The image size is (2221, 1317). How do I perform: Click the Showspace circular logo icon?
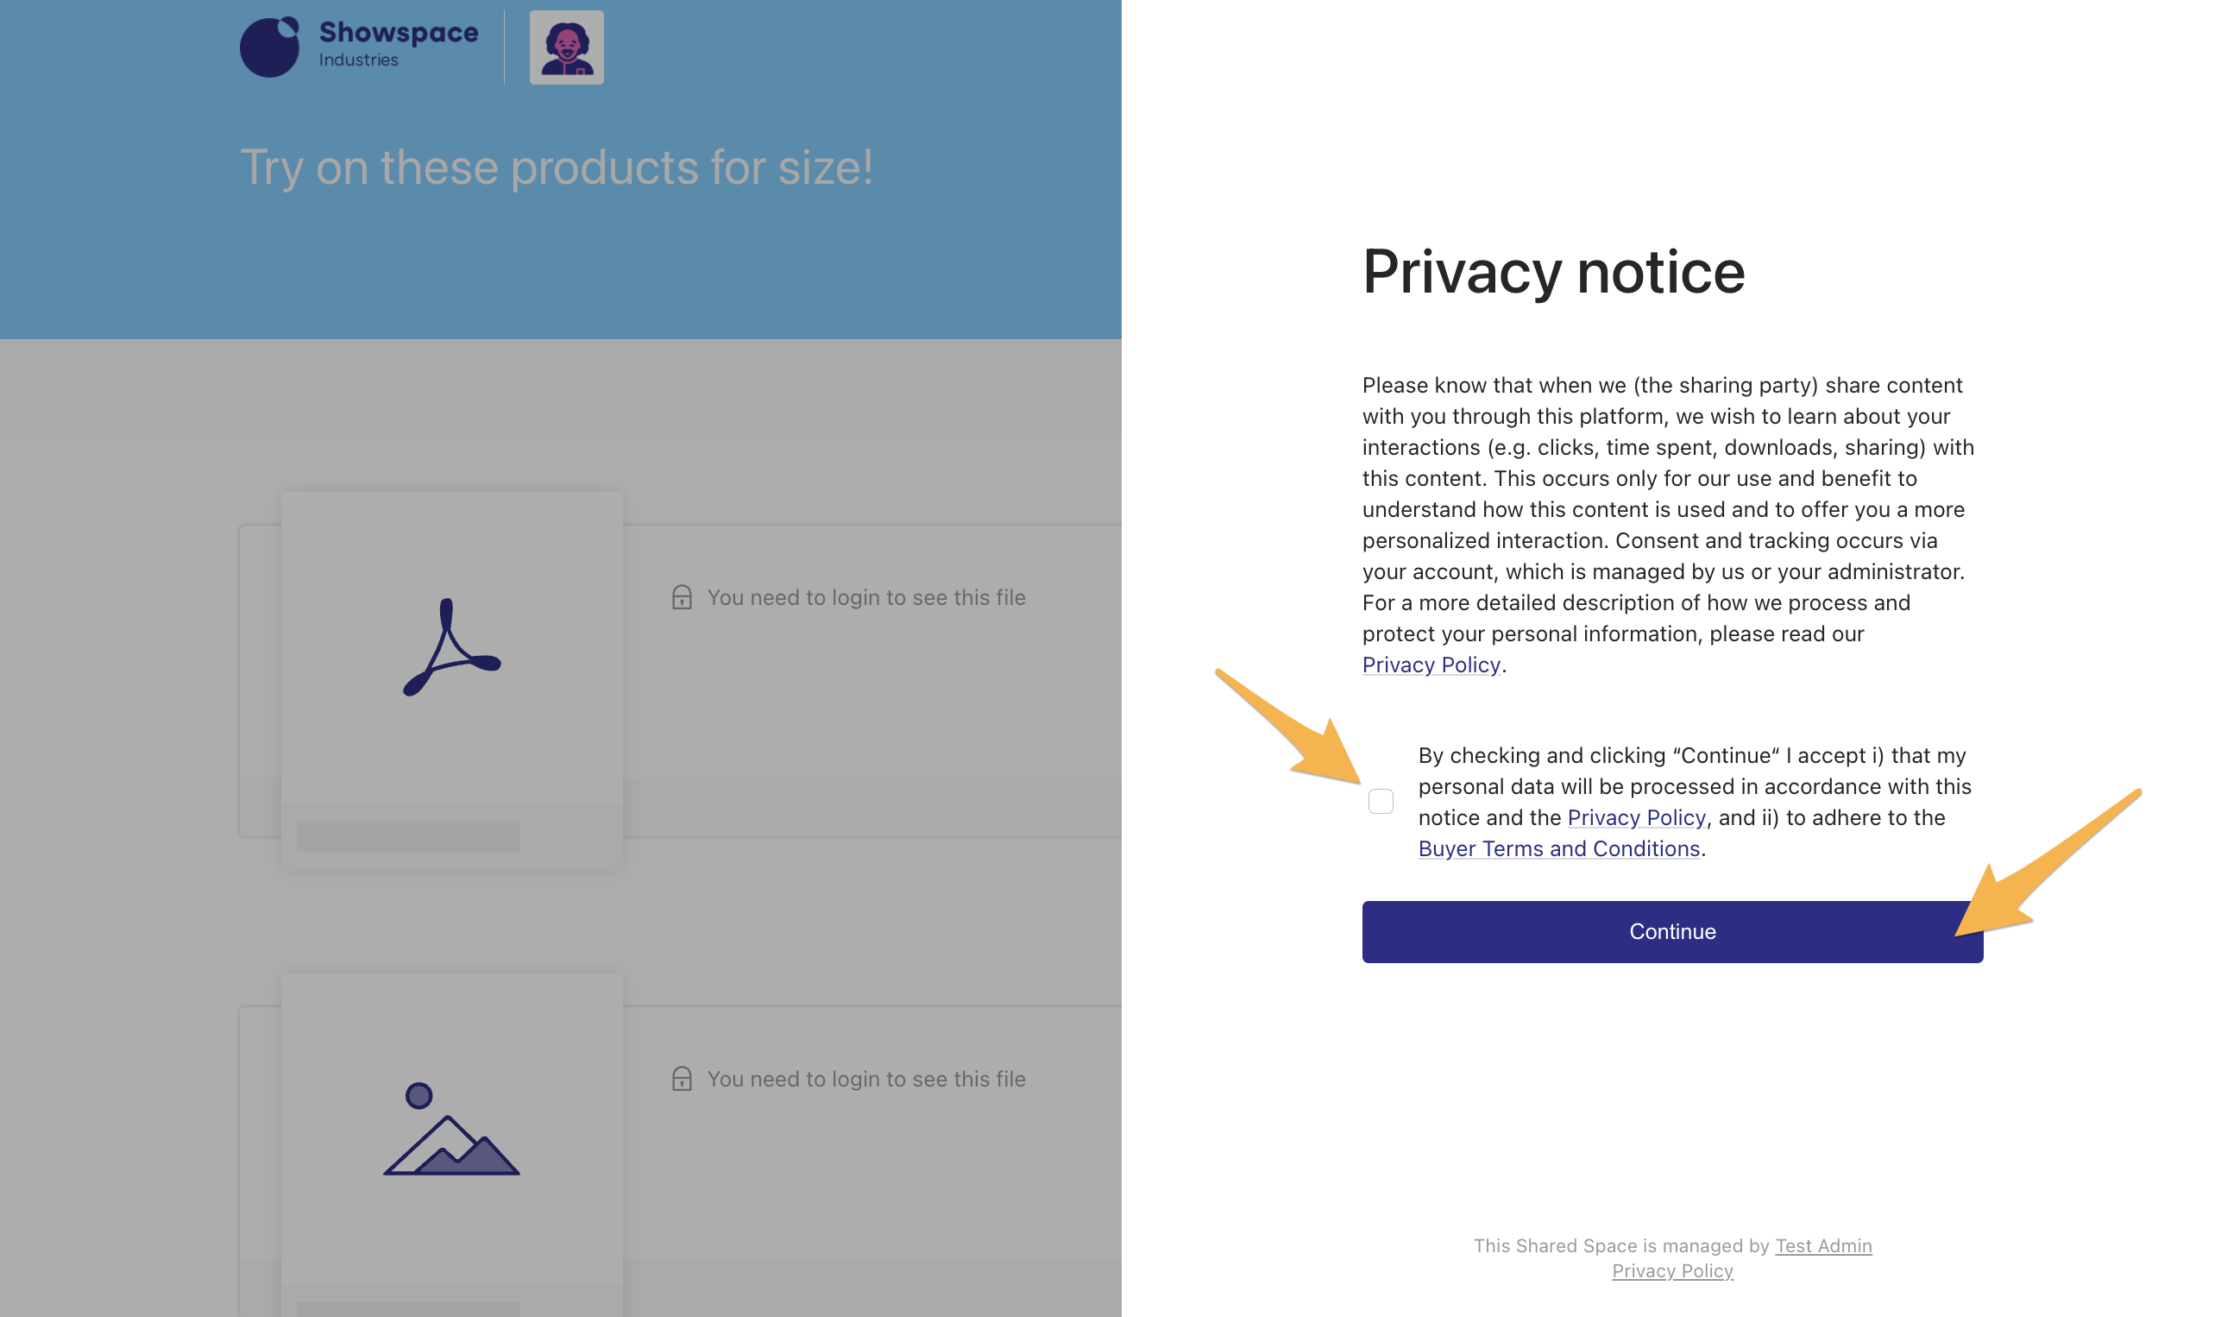pos(270,47)
